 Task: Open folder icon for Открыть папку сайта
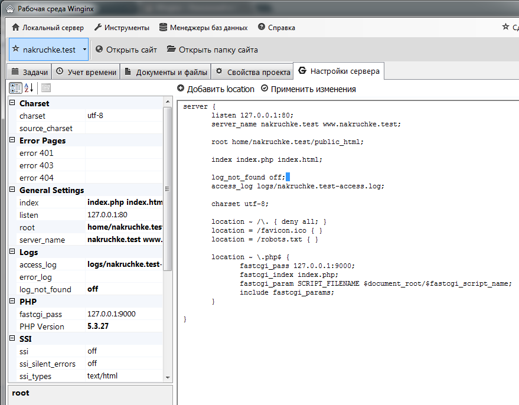[171, 50]
